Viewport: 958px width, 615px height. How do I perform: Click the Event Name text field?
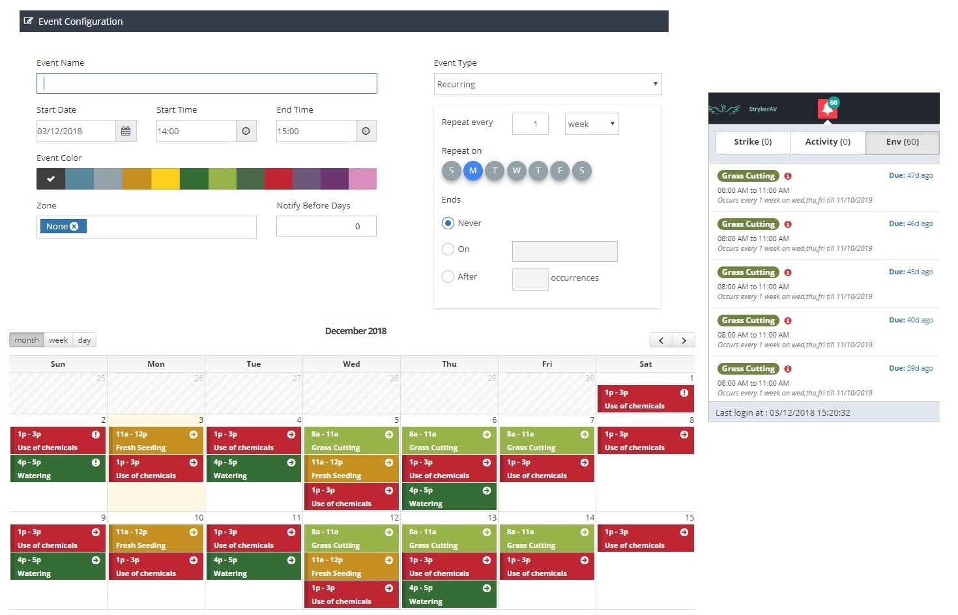pos(207,83)
